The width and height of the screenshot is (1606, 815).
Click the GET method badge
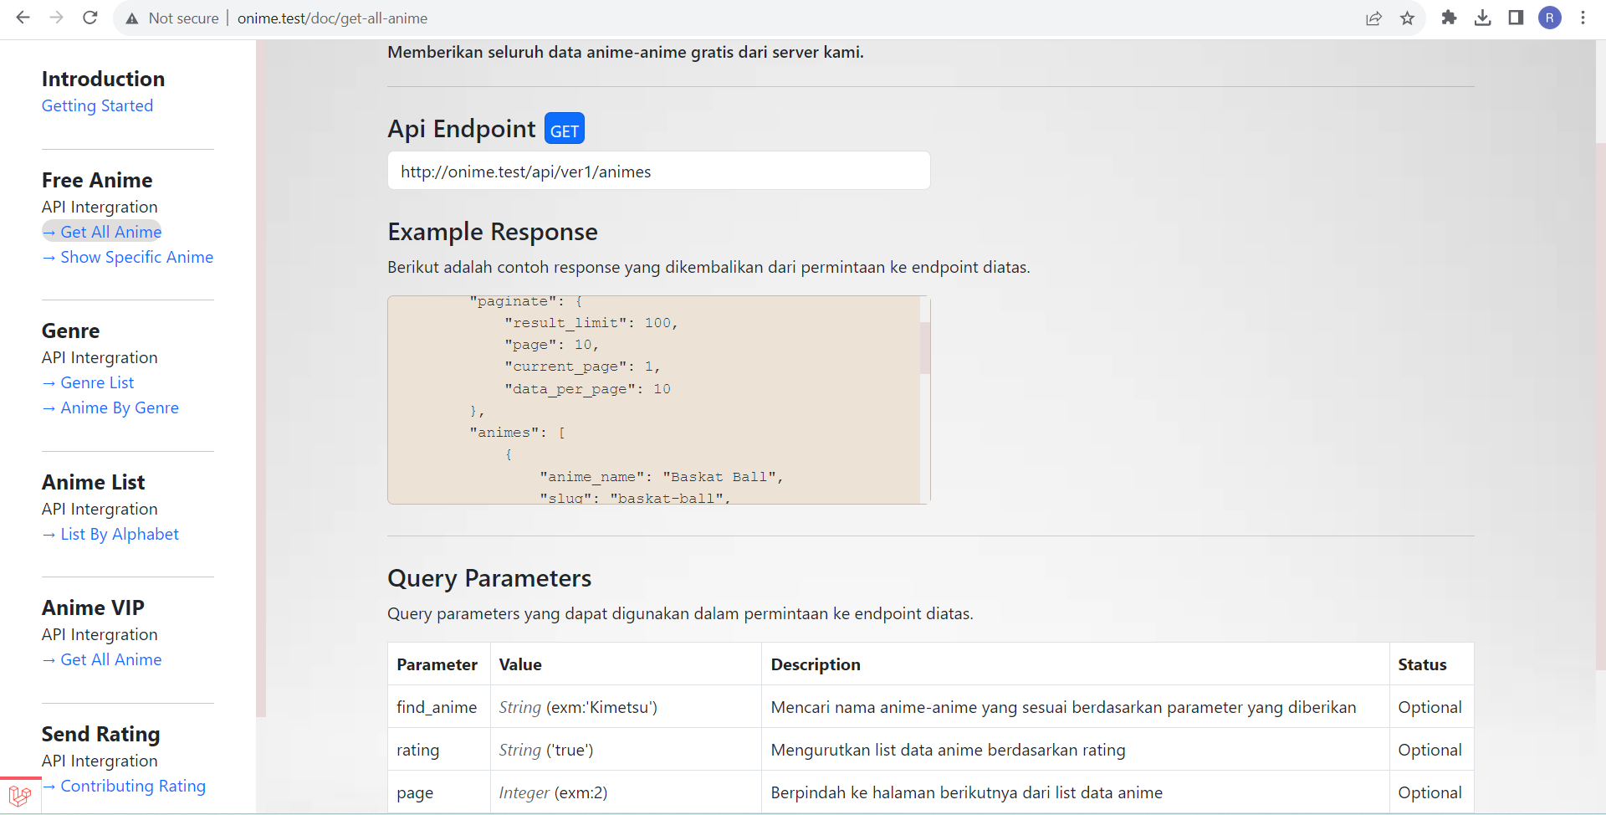point(565,129)
